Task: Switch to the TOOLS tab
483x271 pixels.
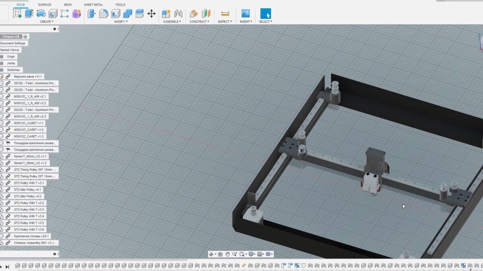Action: pos(120,5)
